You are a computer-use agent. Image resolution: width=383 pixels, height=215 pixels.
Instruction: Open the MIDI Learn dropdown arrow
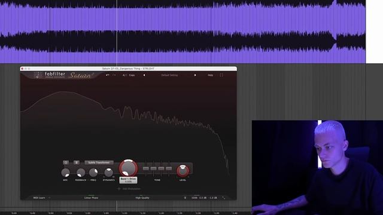tap(49, 198)
